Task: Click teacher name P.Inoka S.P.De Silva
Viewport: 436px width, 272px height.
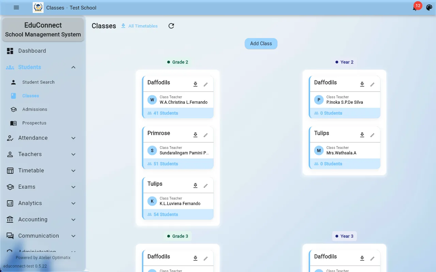Action: coord(345,102)
